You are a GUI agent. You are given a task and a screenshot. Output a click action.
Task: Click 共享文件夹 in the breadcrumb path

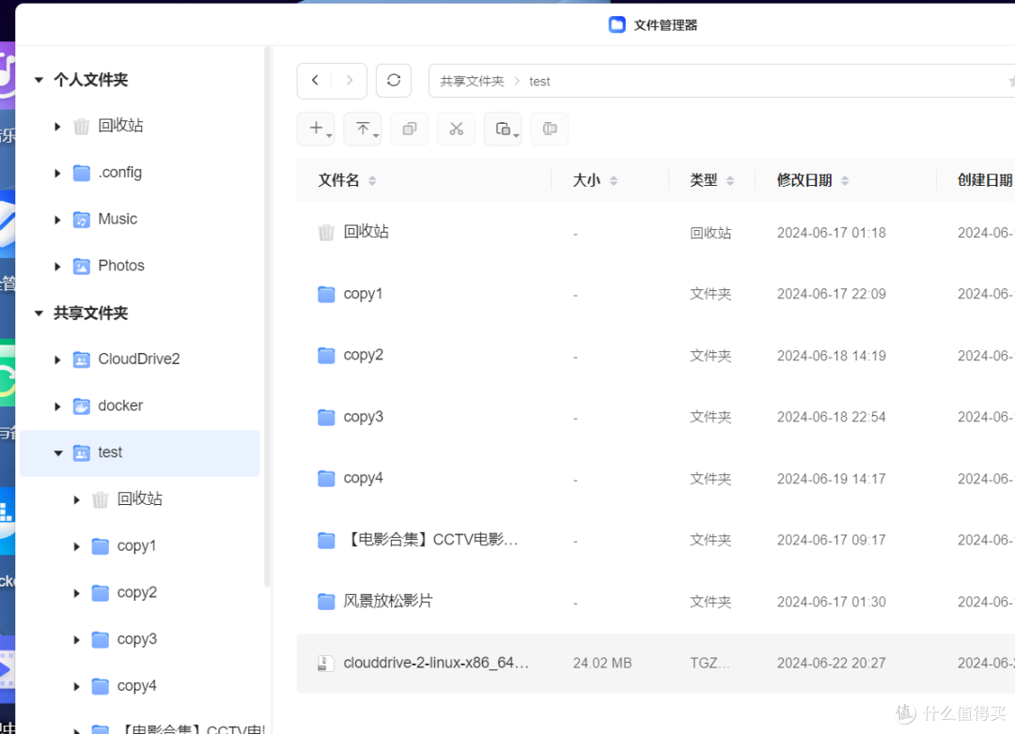point(472,82)
